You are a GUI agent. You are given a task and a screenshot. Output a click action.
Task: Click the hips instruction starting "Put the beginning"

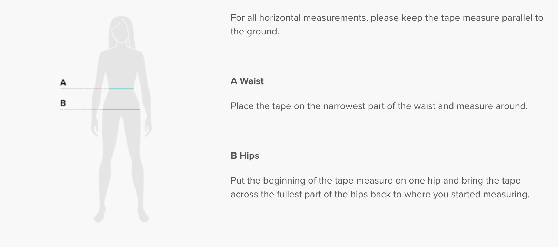(x=376, y=180)
